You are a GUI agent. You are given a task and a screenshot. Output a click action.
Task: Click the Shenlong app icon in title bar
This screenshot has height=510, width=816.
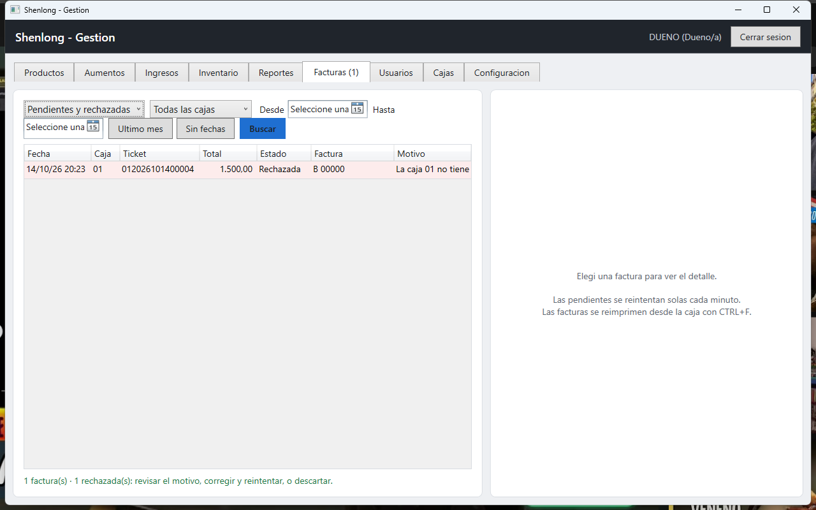(x=15, y=10)
